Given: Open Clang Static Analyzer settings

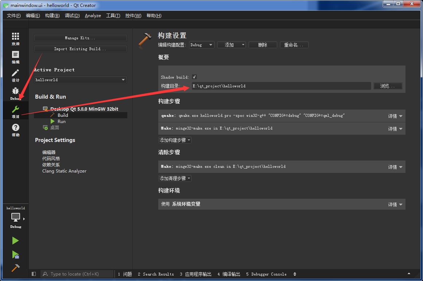Looking at the screenshot, I should tap(64, 171).
